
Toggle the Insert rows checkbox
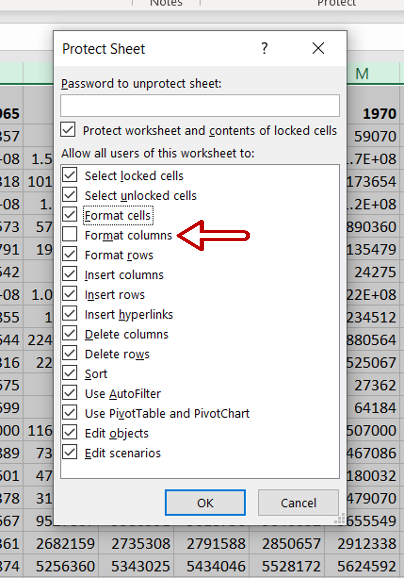(x=70, y=294)
